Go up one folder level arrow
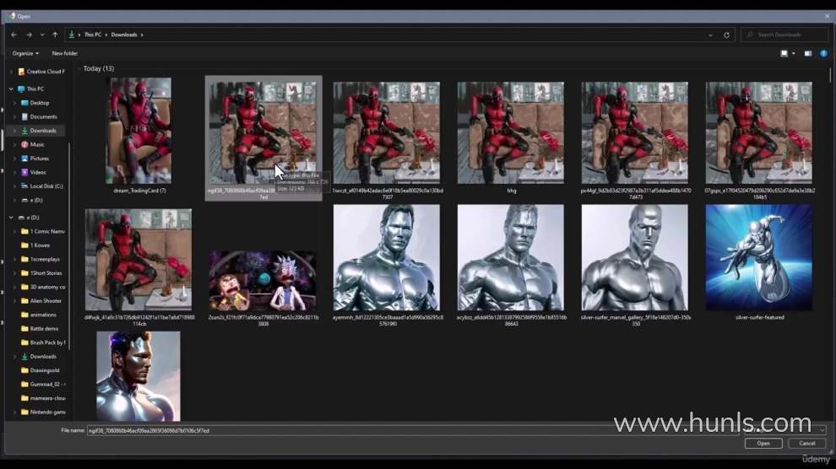 coord(55,35)
